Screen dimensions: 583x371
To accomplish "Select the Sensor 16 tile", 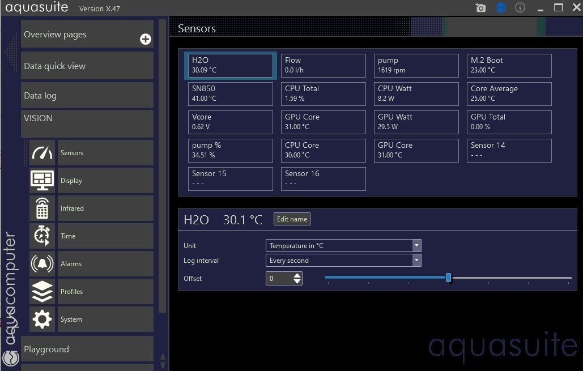I will click(x=323, y=179).
